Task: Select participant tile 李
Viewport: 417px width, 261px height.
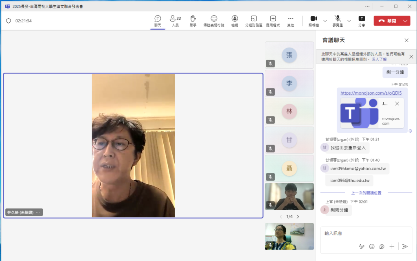Action: 290,83
